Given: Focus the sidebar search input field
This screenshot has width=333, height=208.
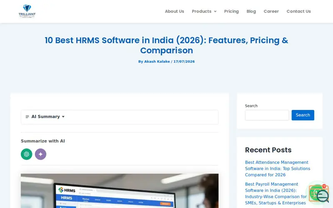Looking at the screenshot, I should (x=267, y=115).
